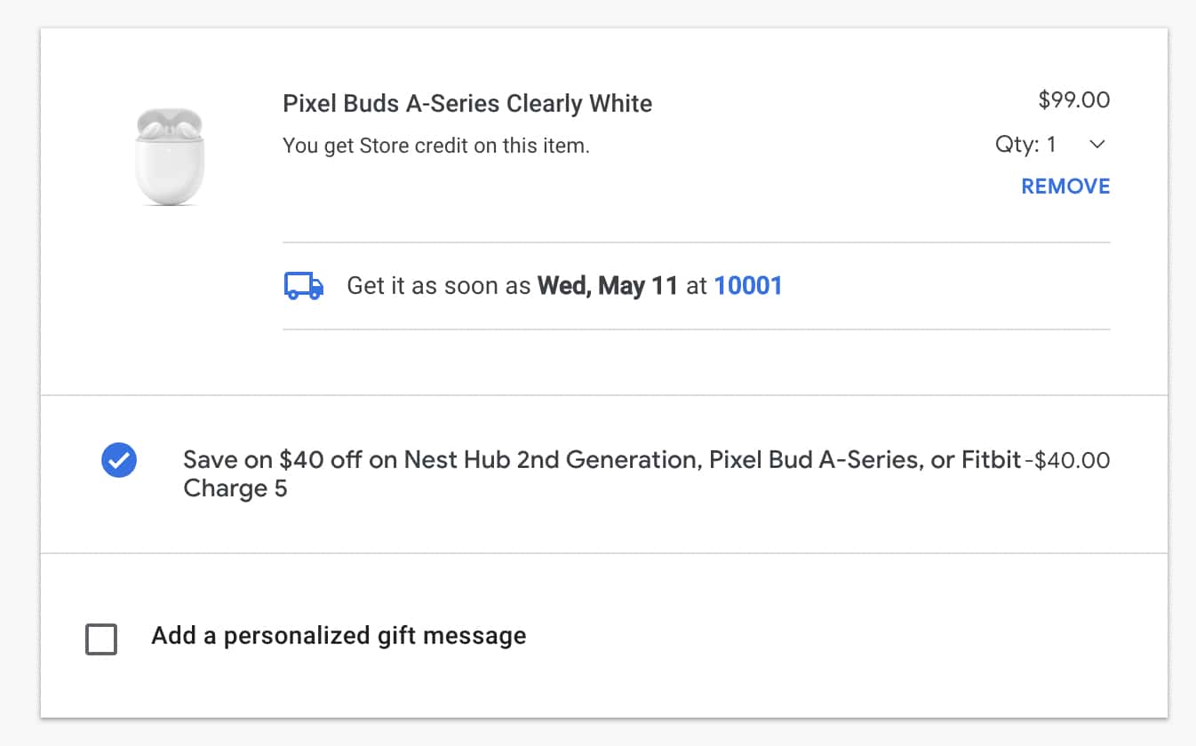Change the 10001 zip code link
Viewport: 1196px width, 746px height.
[x=748, y=286]
